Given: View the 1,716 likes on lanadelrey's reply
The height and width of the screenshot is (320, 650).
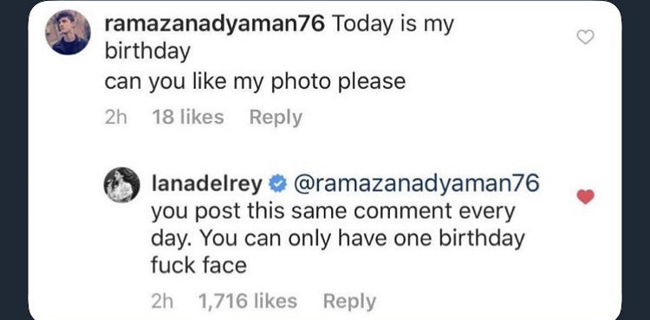Looking at the screenshot, I should pos(248,301).
